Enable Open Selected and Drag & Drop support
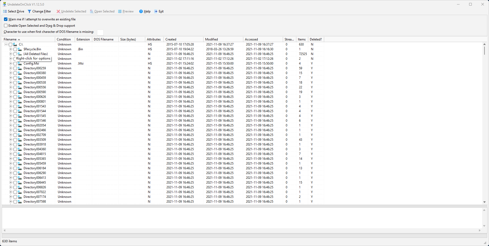489x246 pixels. pos(6,26)
